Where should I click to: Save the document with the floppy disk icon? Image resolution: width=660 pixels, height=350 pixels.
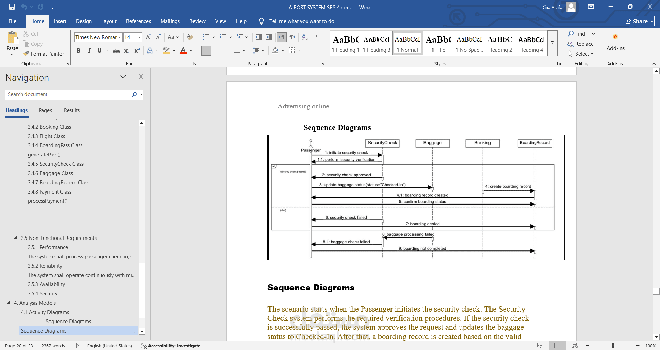[x=12, y=7]
